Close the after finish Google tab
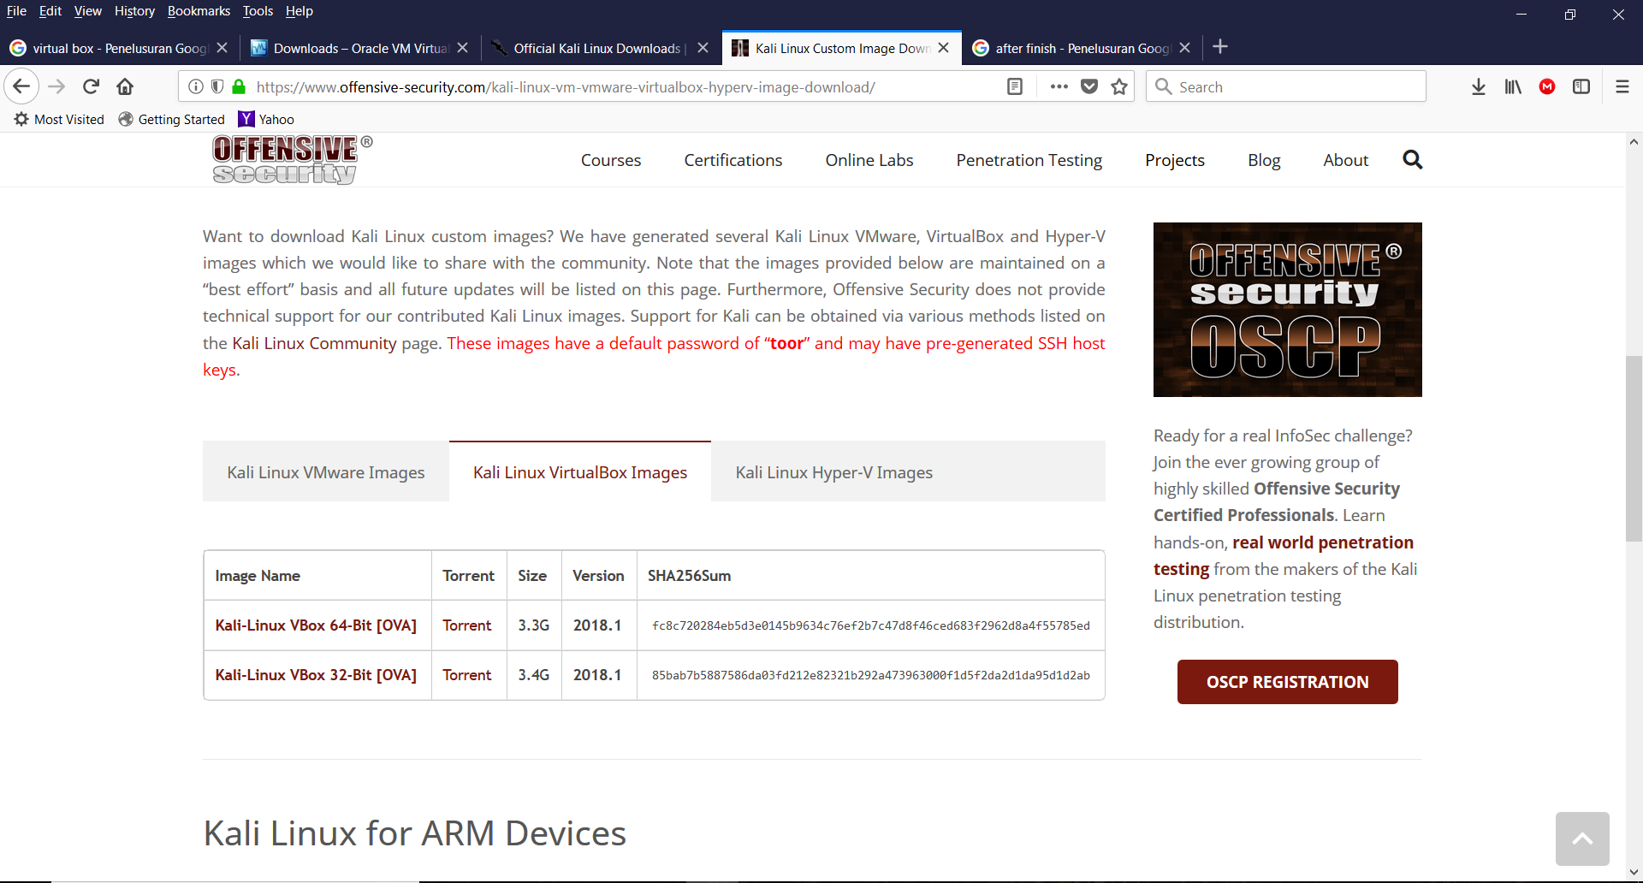Image resolution: width=1643 pixels, height=883 pixels. (1184, 48)
